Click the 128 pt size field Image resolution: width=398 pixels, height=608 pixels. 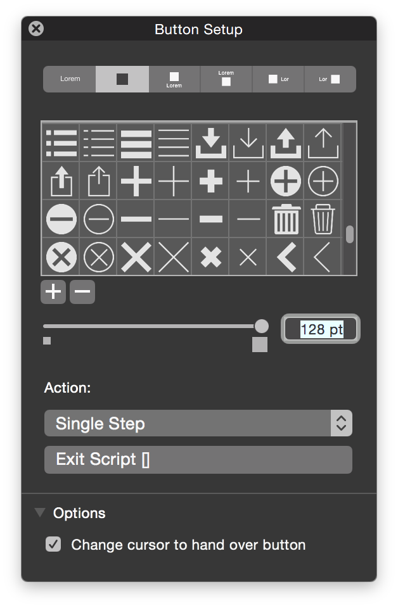(x=321, y=329)
